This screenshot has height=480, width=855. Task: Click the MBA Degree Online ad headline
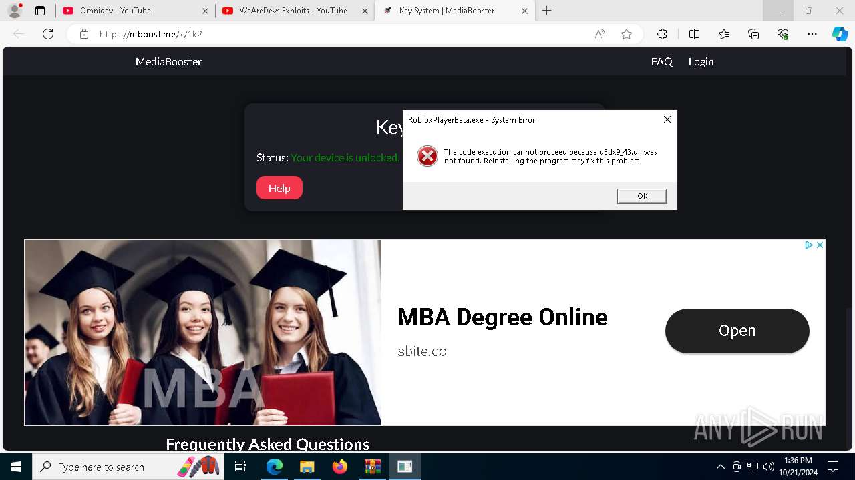pyautogui.click(x=502, y=317)
